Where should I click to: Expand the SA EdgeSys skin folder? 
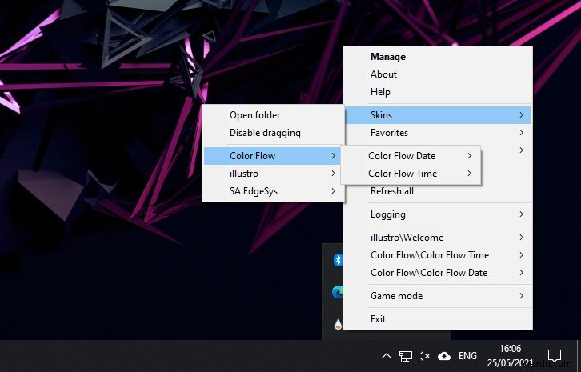click(x=273, y=191)
